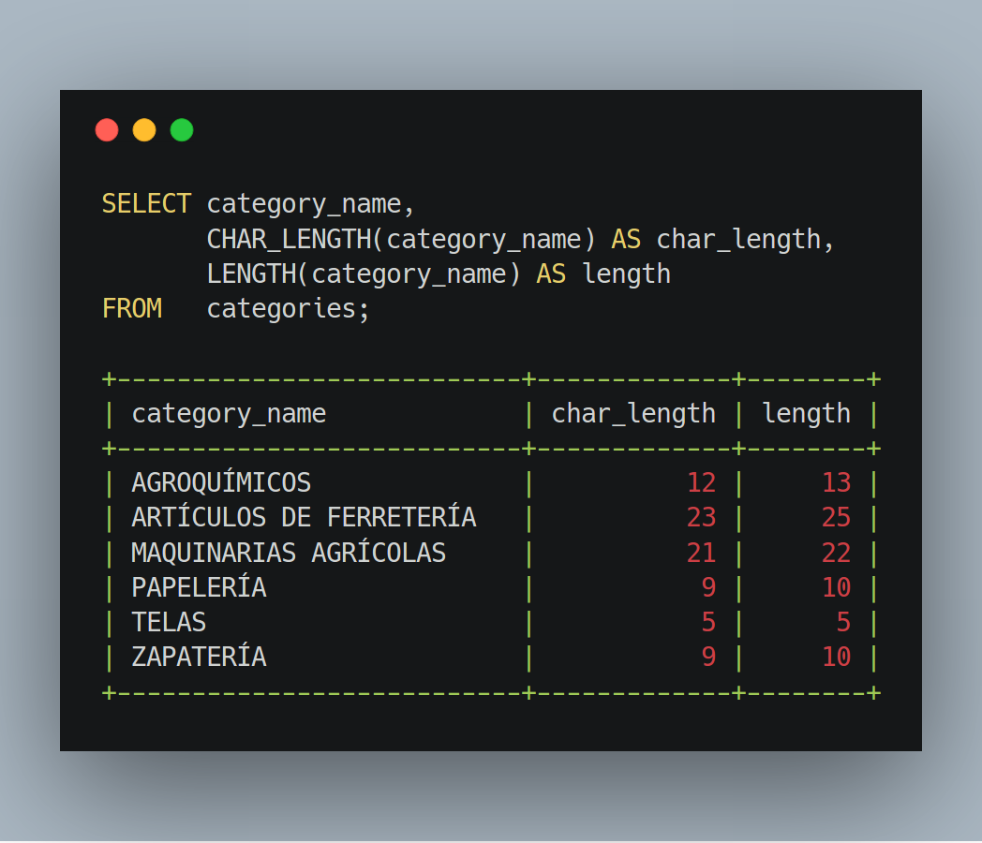982x843 pixels.
Task: Click MAQUINARIAS AGRÍCOLAS cell
Action: click(x=289, y=552)
